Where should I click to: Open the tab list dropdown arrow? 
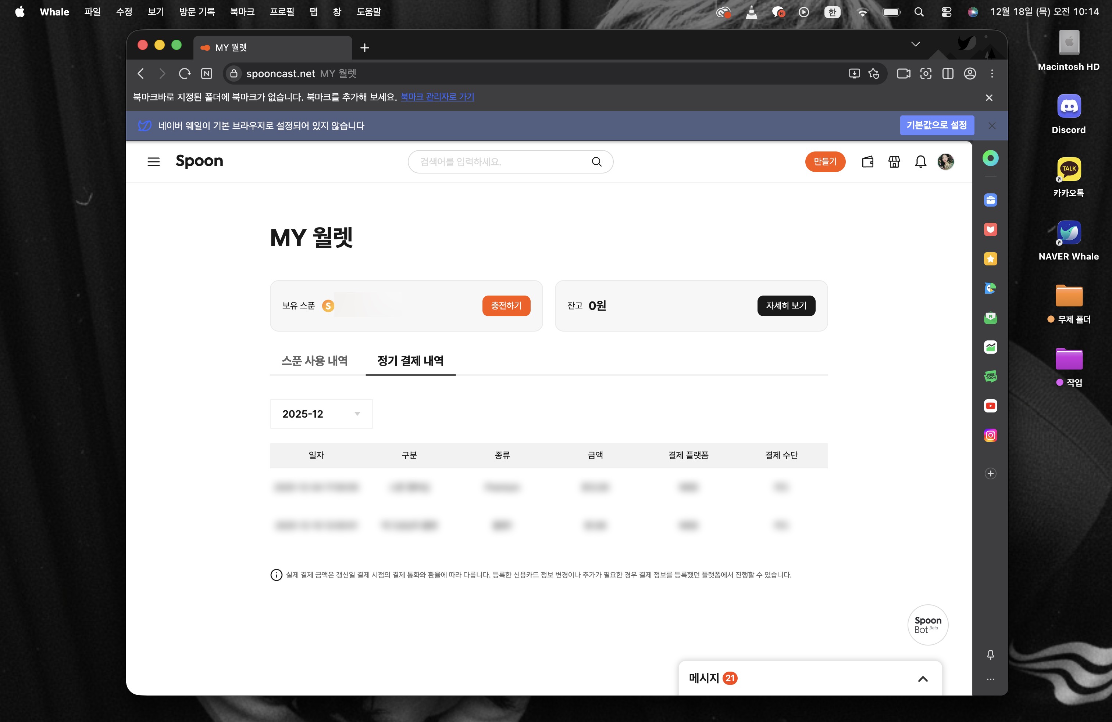coord(915,44)
